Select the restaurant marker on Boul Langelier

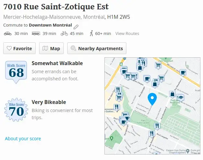(157, 126)
